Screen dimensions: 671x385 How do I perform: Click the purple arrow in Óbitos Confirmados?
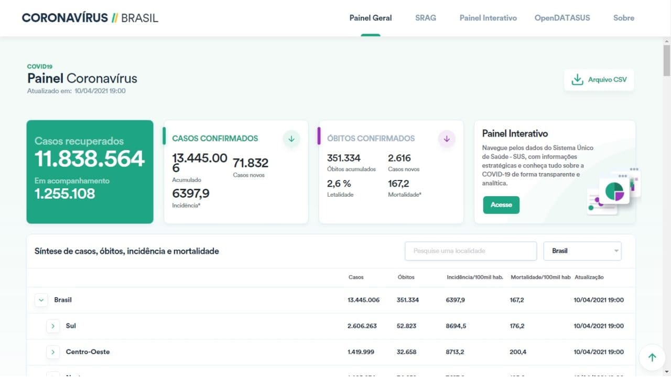(x=447, y=139)
